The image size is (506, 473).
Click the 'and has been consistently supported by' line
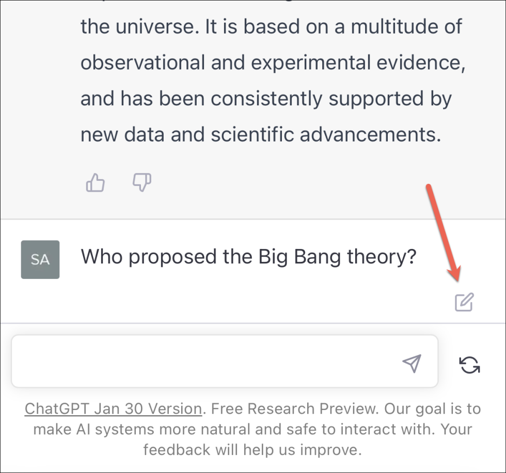pyautogui.click(x=266, y=99)
